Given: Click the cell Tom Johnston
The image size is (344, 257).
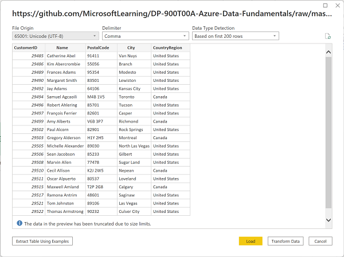Looking at the screenshot, I should click(65, 203).
